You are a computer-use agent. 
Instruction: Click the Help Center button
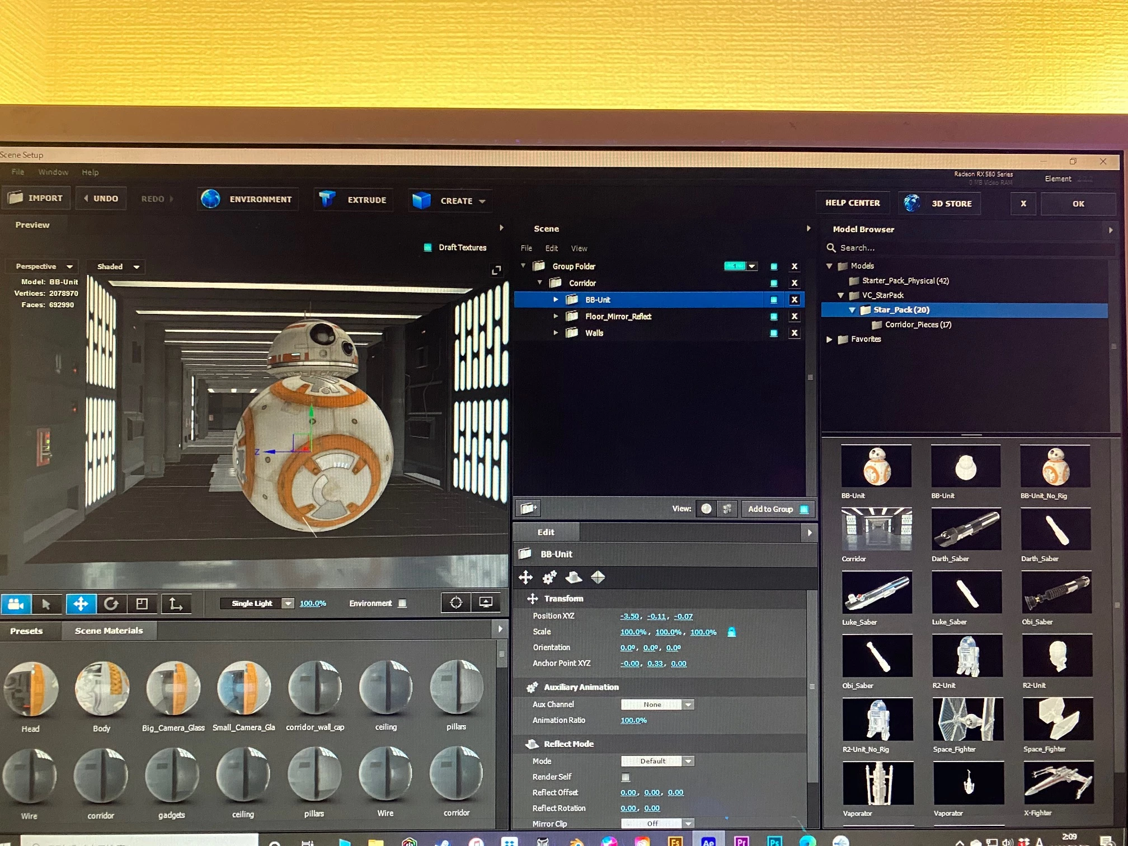tap(852, 203)
